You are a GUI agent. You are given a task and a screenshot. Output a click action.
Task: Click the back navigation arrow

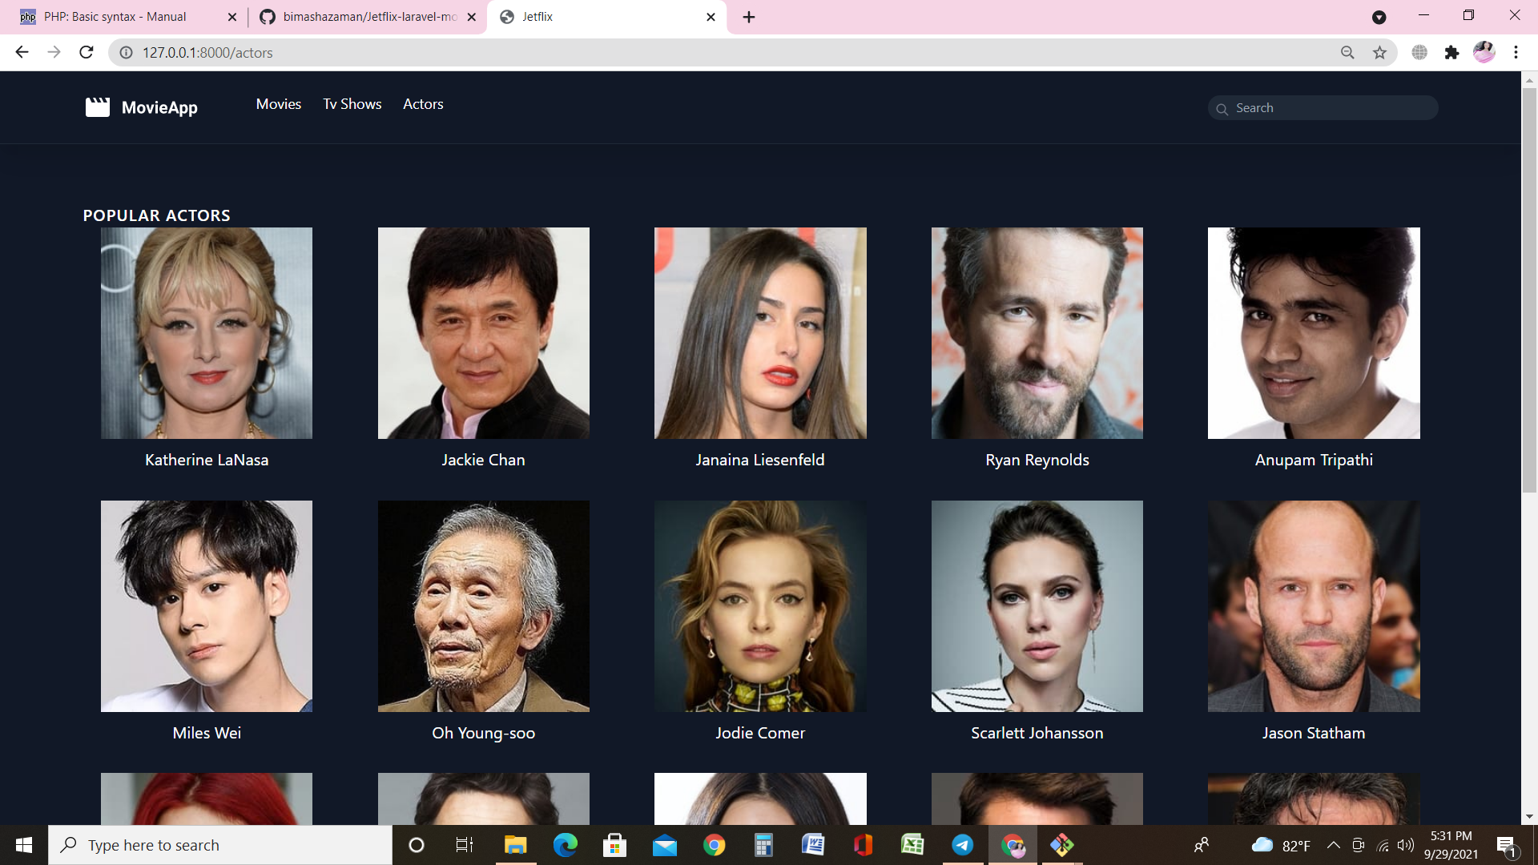point(21,52)
